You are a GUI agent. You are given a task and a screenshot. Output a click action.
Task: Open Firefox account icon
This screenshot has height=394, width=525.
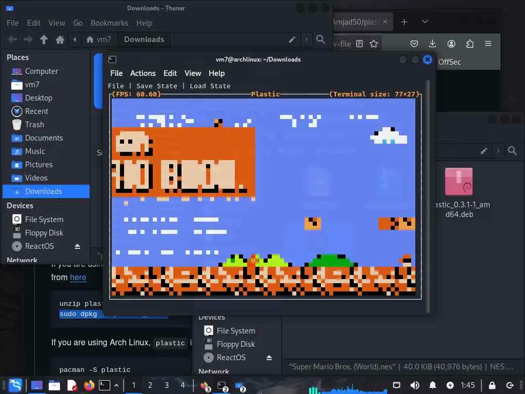tap(451, 44)
